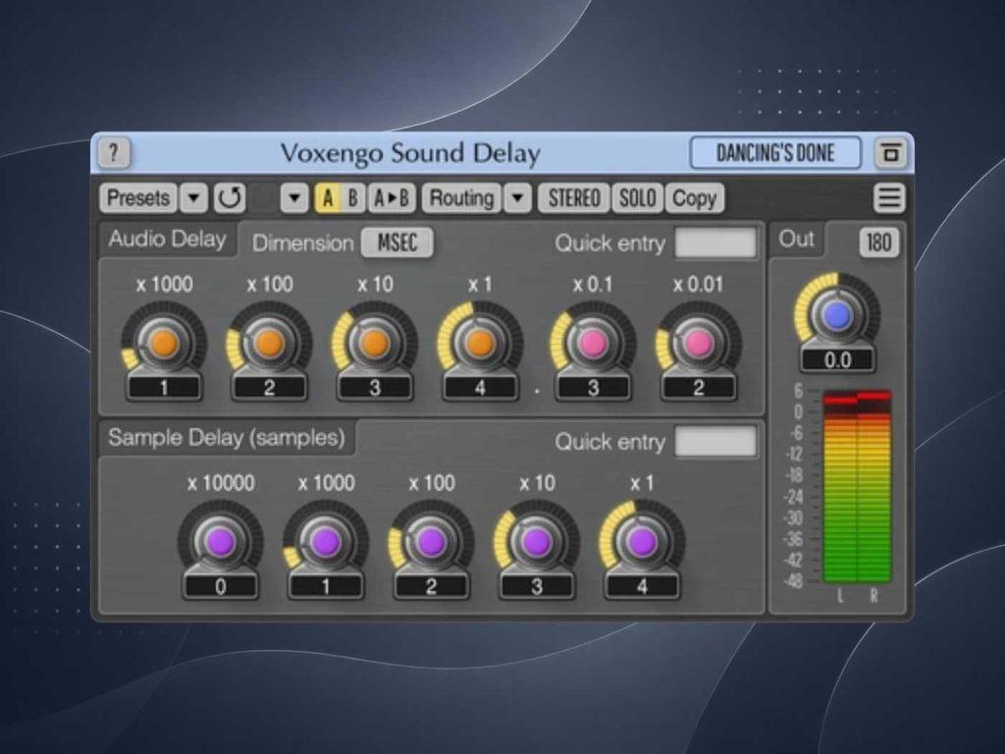Viewport: 1005px width, 754px height.
Task: Click the Sample Delay x 10000 value 0
Action: pos(221,586)
